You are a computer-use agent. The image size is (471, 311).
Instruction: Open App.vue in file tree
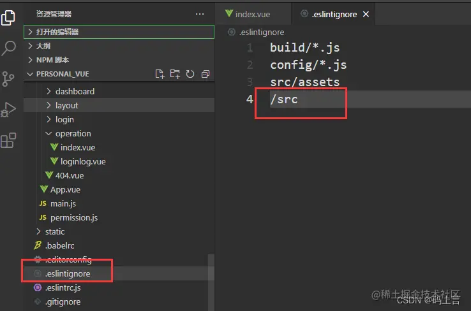(x=119, y=189)
